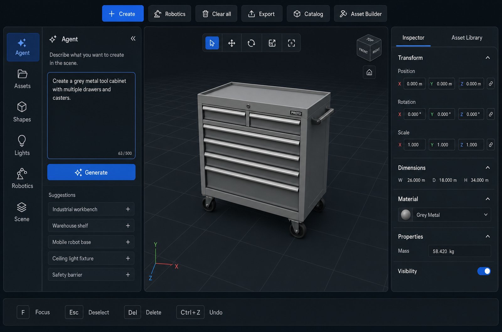
Task: Collapse the Properties section
Action: (488, 236)
